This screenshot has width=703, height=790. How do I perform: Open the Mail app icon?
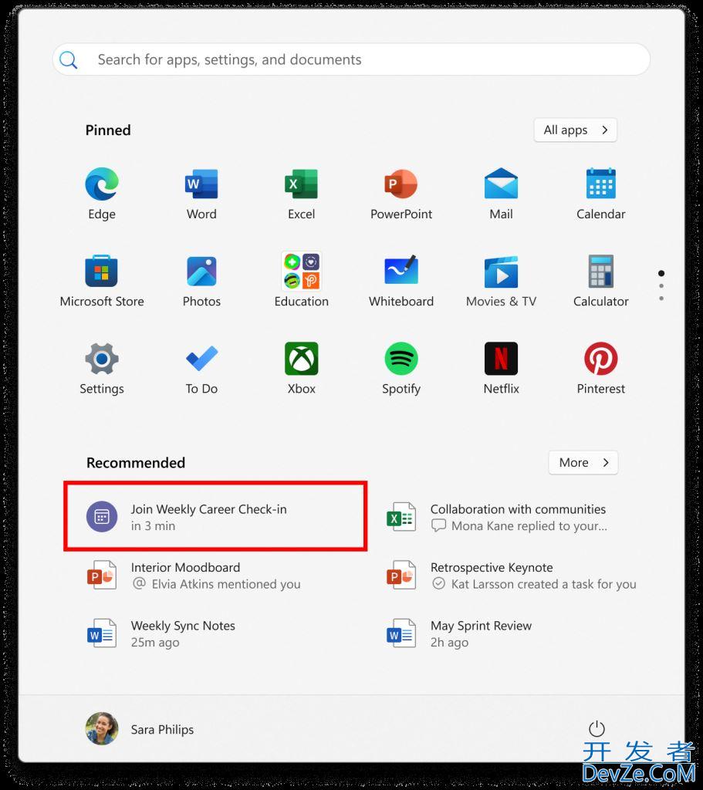coord(501,184)
